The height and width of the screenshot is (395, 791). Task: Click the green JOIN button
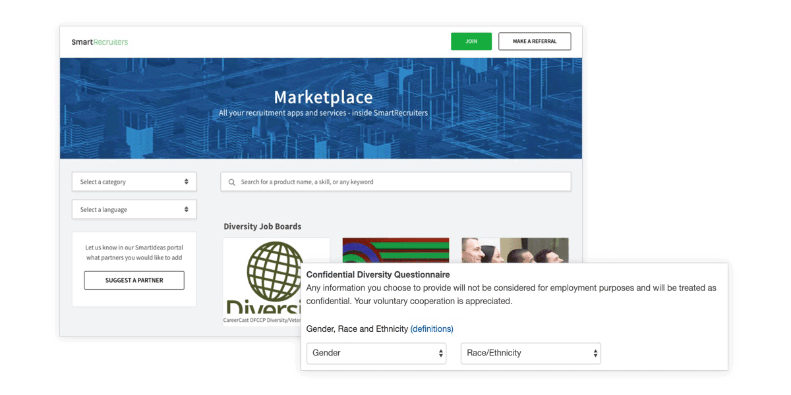coord(471,41)
